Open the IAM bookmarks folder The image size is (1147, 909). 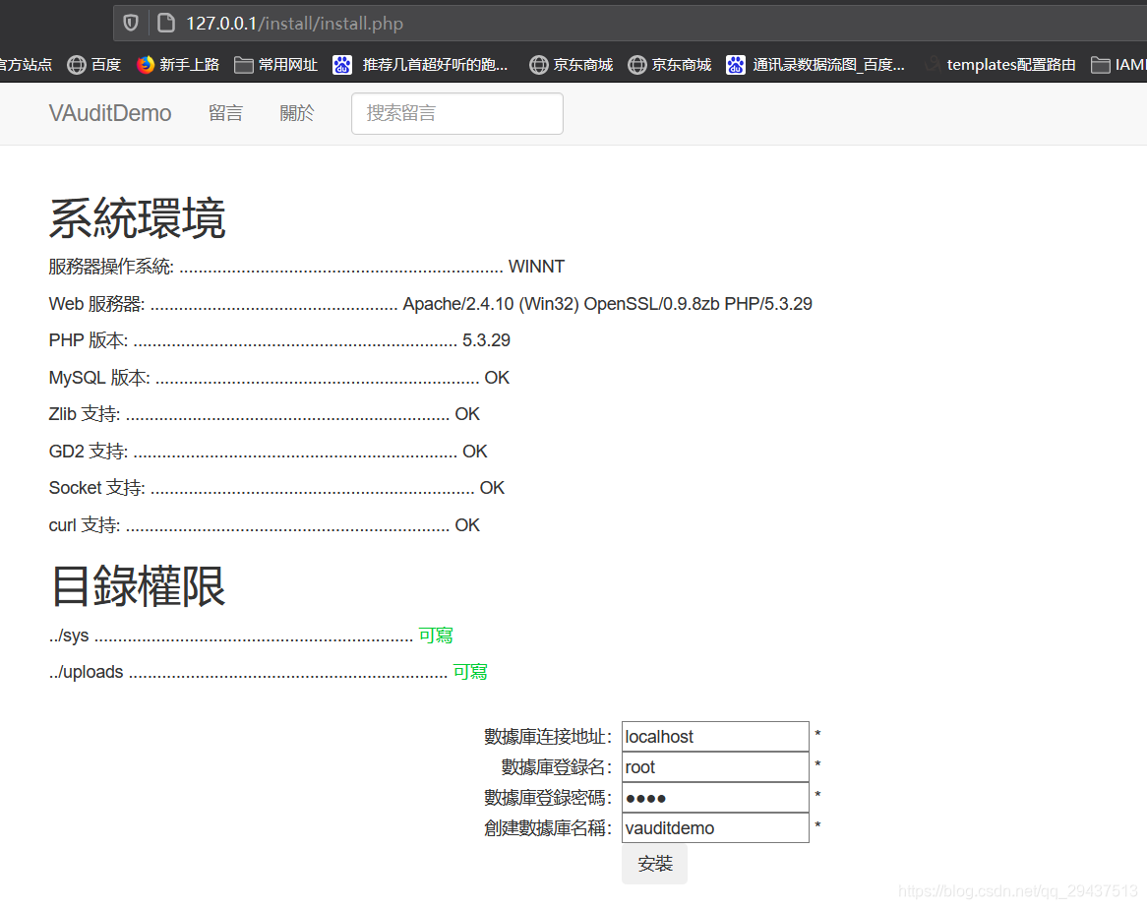pos(1118,65)
